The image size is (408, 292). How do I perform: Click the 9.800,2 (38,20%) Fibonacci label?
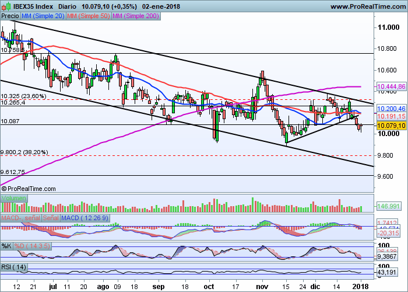point(24,152)
